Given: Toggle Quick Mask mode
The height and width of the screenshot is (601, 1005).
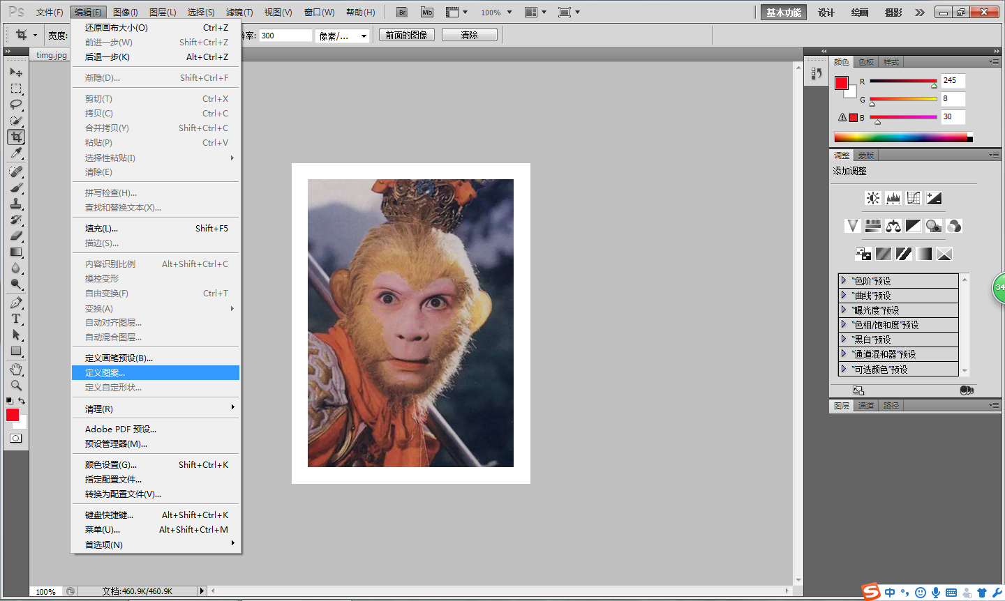Looking at the screenshot, I should (x=16, y=439).
